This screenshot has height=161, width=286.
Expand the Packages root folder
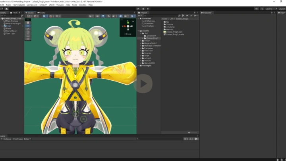point(139,66)
